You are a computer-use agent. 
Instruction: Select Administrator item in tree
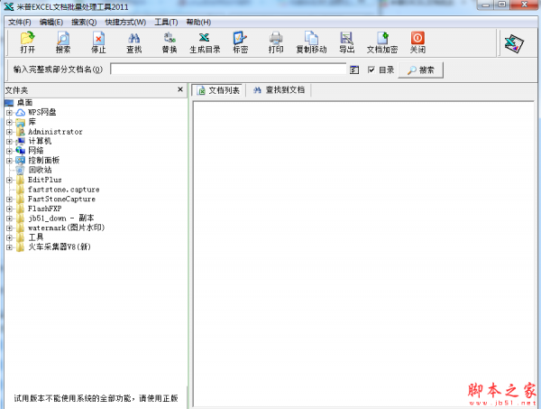point(55,132)
